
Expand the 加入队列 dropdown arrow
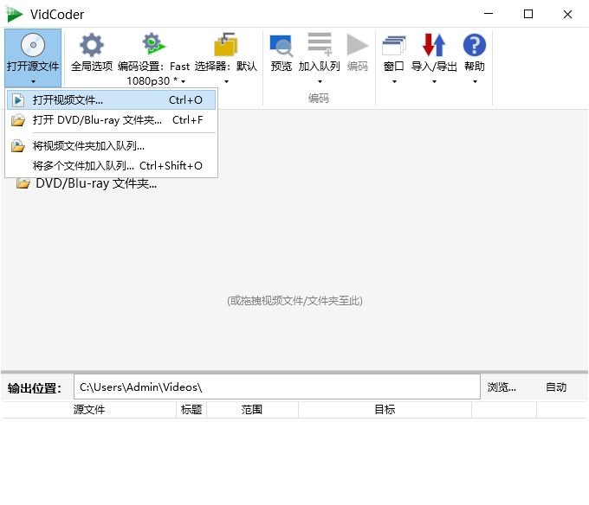coord(320,82)
